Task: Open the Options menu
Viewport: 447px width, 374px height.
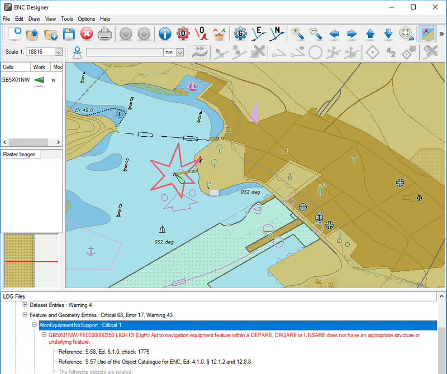Action: (x=87, y=19)
